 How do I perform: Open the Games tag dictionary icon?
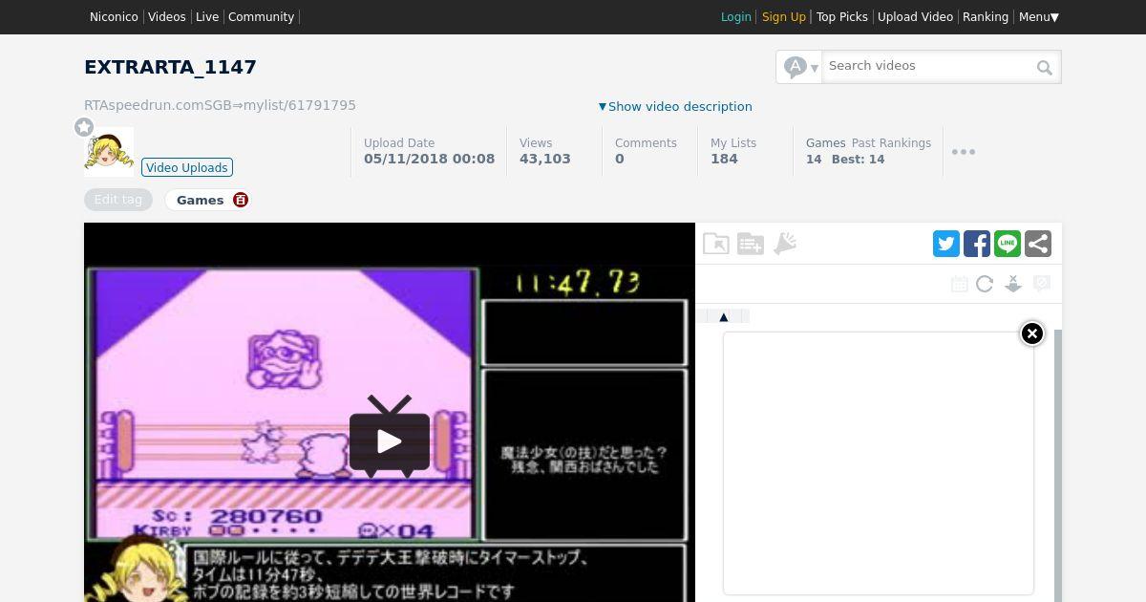pos(241,200)
